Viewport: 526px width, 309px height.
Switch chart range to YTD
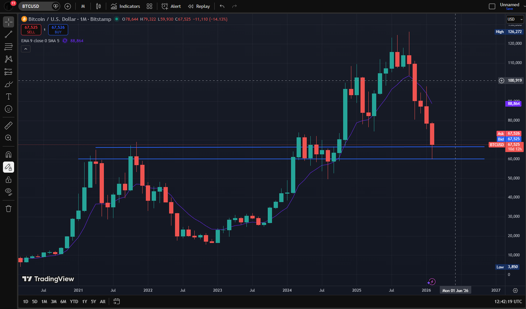[x=74, y=301]
